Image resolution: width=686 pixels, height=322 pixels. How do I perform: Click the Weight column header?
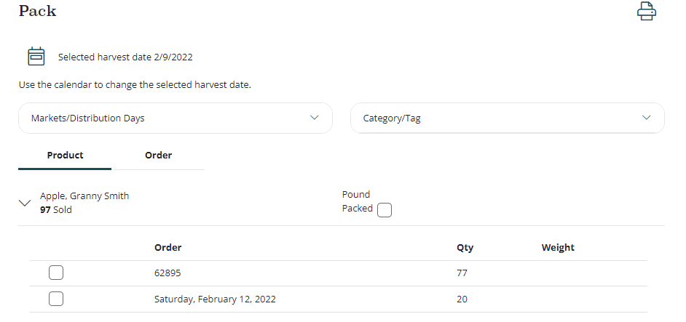(558, 248)
